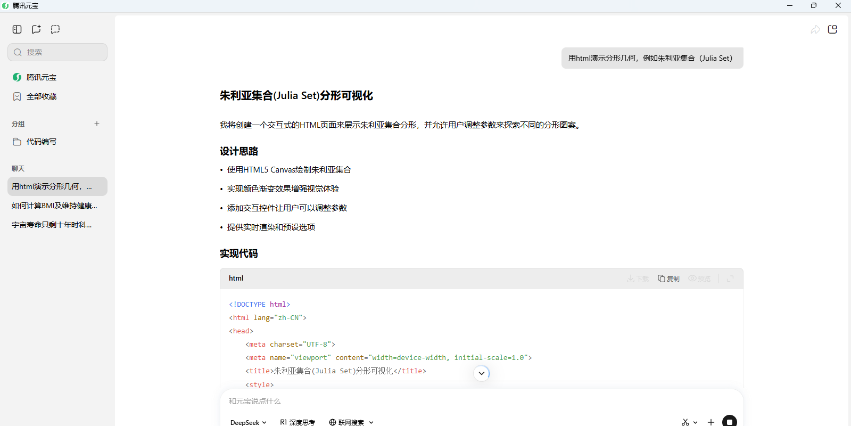Stop the response generation
This screenshot has height=426, width=851.
(x=729, y=422)
